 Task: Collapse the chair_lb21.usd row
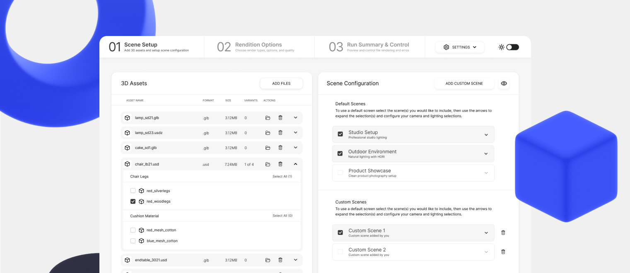[295, 164]
